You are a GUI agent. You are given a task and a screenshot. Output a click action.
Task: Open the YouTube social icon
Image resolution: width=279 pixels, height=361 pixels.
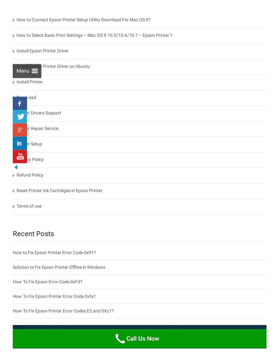20,156
